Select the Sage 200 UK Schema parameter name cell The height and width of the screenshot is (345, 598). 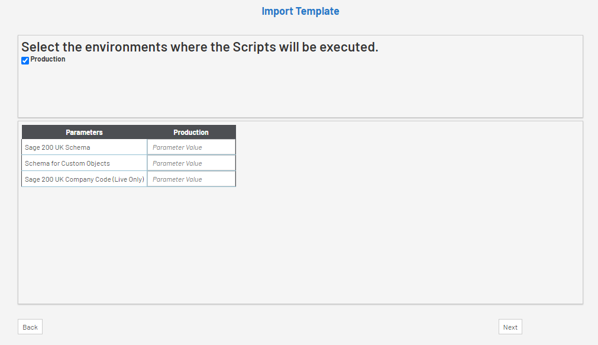pos(57,147)
